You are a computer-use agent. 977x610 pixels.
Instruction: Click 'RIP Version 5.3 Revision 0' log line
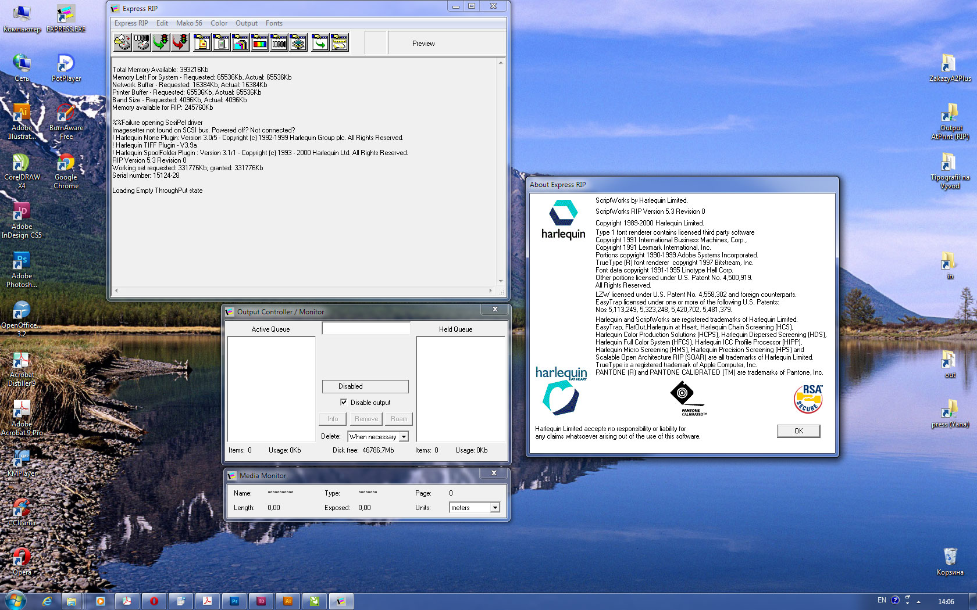tap(149, 160)
